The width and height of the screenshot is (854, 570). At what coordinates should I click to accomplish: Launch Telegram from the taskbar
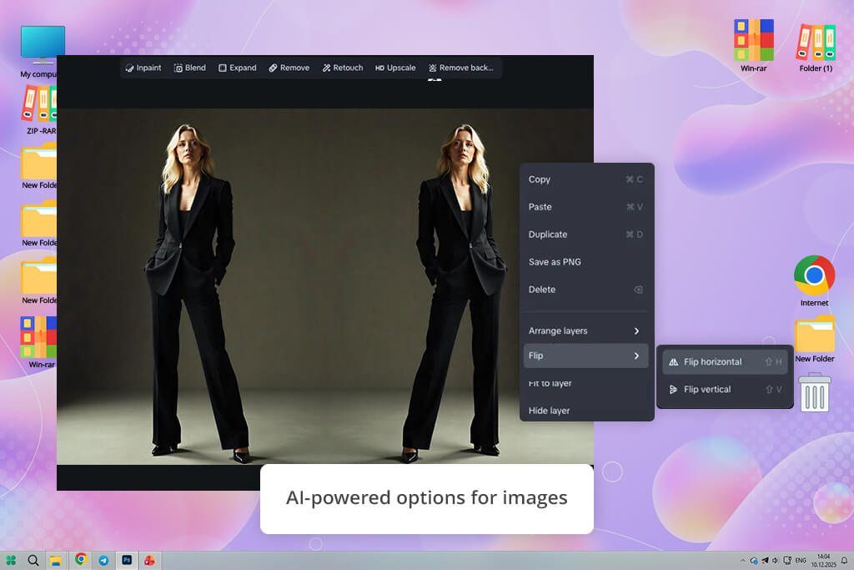[103, 560]
